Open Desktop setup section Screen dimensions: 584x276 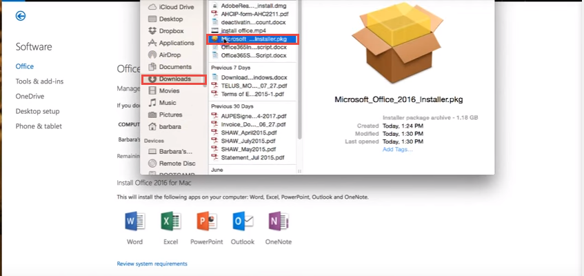[x=38, y=111]
